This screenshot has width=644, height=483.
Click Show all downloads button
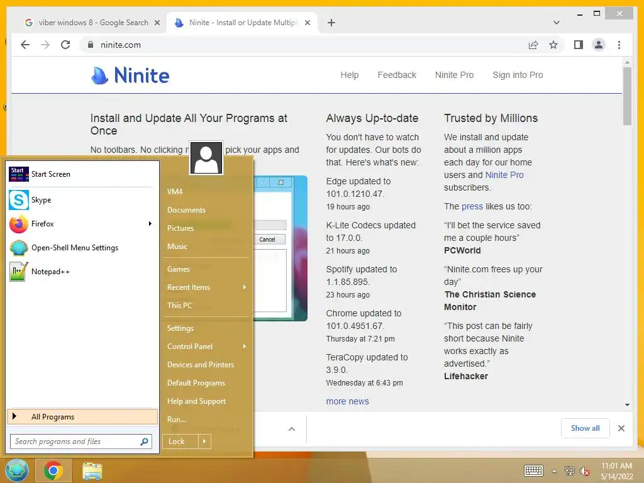point(586,428)
